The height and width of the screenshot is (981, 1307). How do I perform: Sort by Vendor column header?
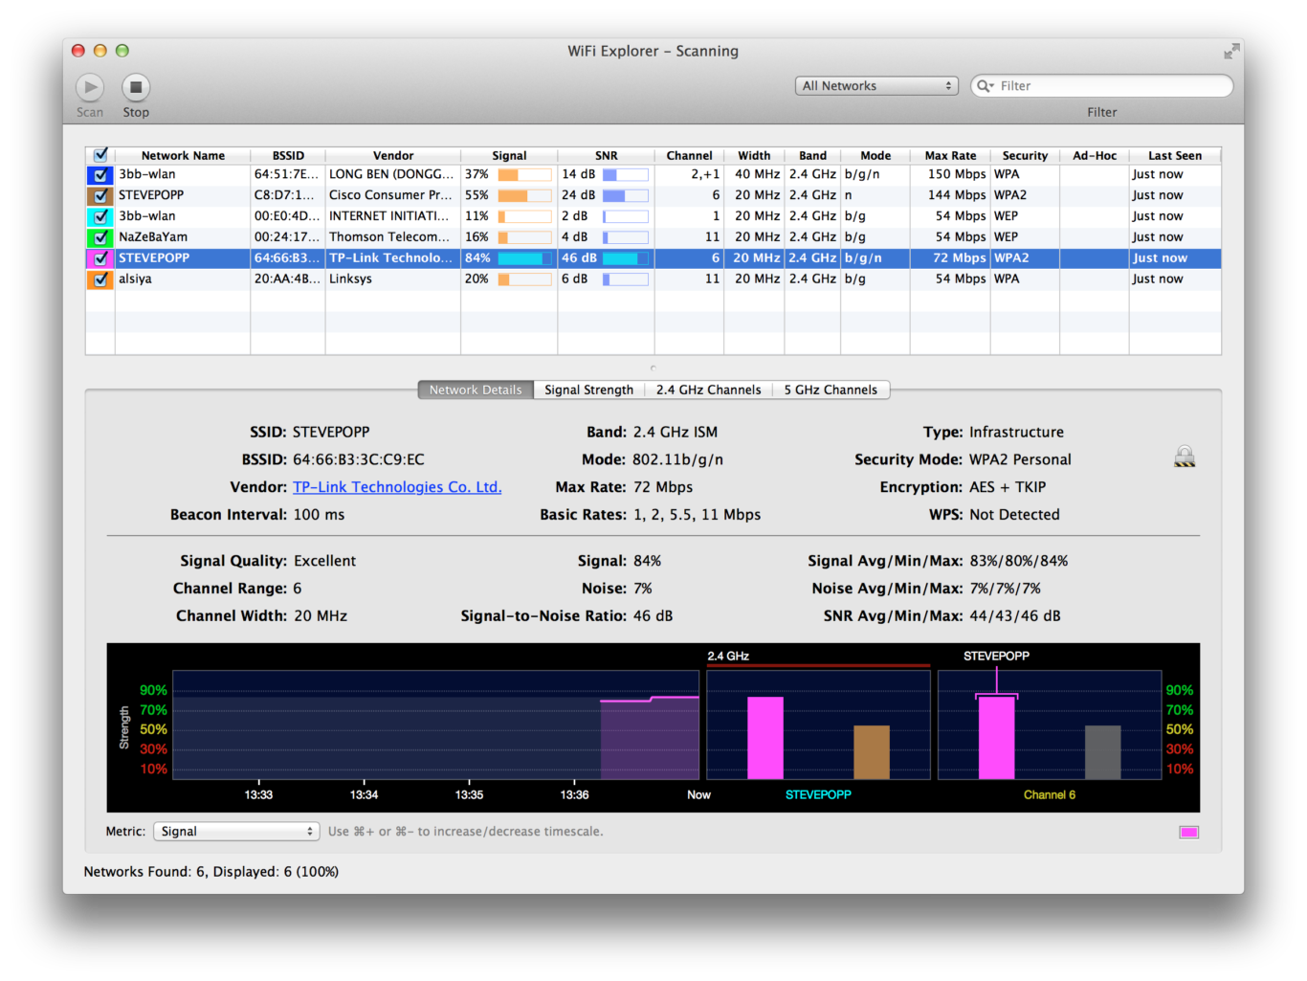click(393, 155)
